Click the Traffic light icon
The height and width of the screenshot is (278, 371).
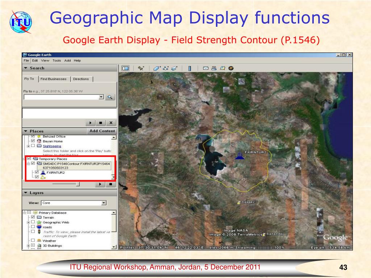point(39,232)
